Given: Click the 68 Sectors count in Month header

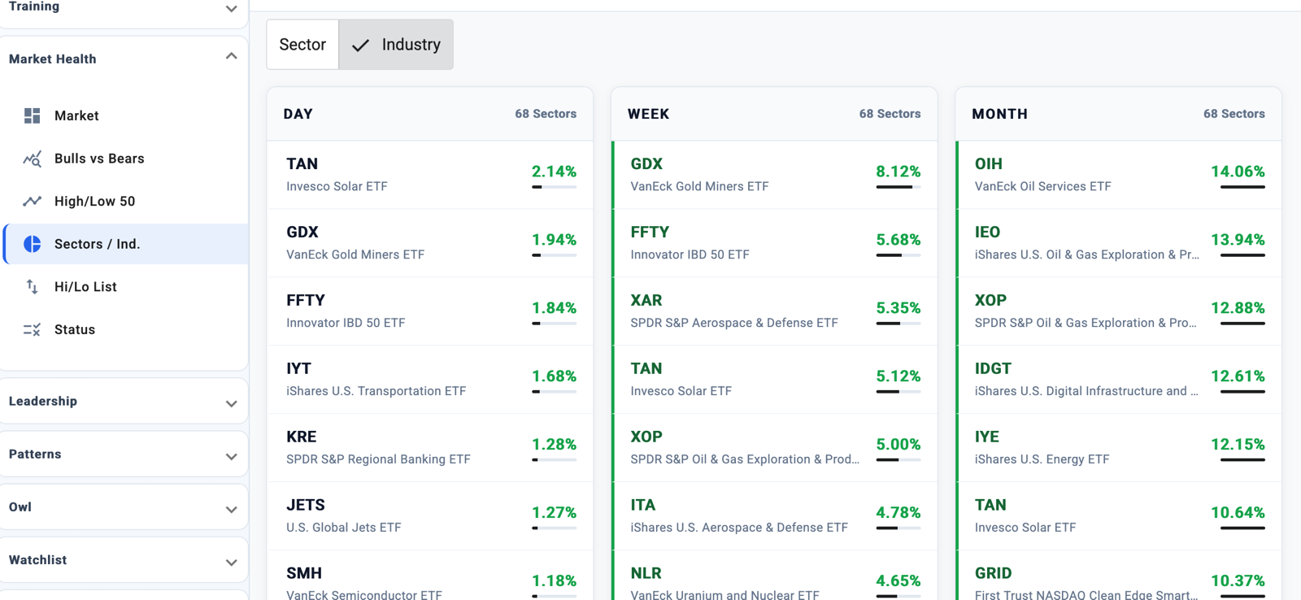Looking at the screenshot, I should (x=1234, y=114).
